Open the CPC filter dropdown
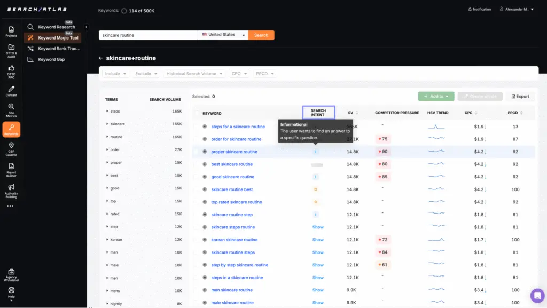The width and height of the screenshot is (547, 308). pos(239,74)
